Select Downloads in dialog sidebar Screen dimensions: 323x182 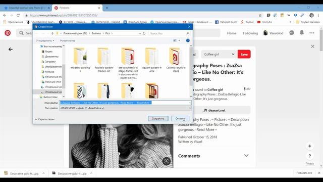[x=50, y=62]
